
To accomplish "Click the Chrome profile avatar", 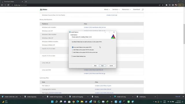I will (x=176, y=5).
